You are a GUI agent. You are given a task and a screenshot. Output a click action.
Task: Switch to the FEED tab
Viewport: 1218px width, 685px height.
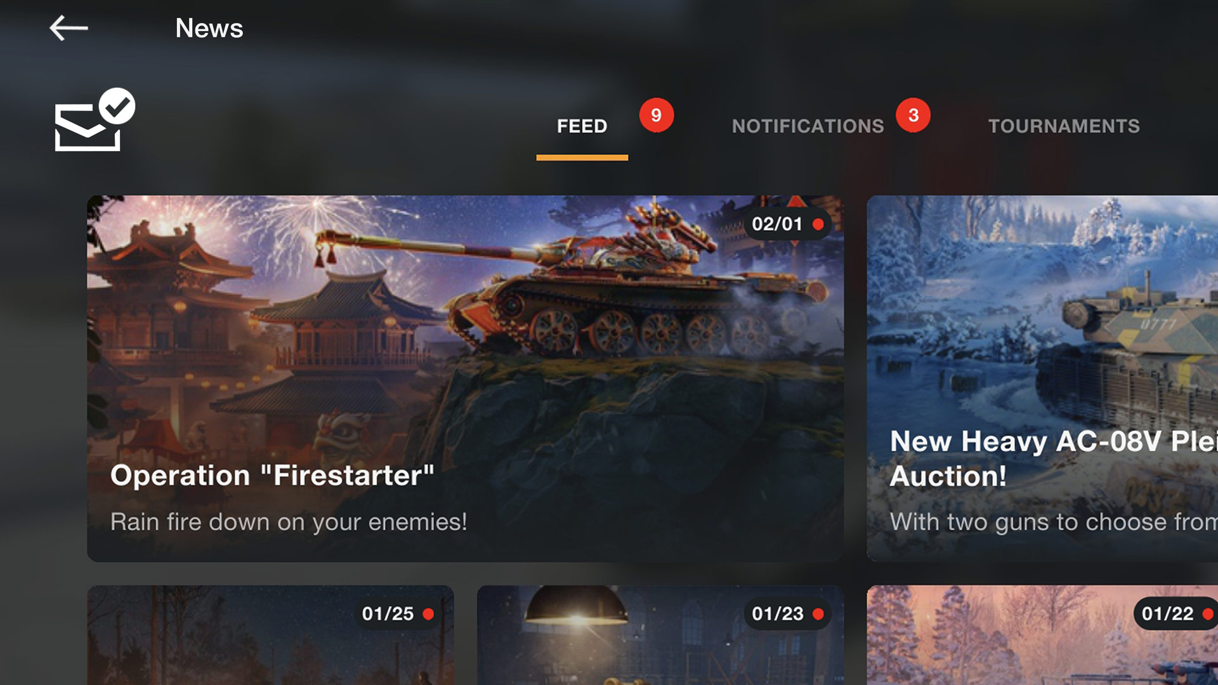click(582, 126)
